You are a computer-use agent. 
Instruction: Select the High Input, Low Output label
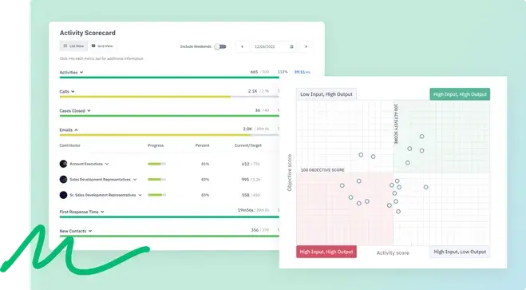(460, 252)
